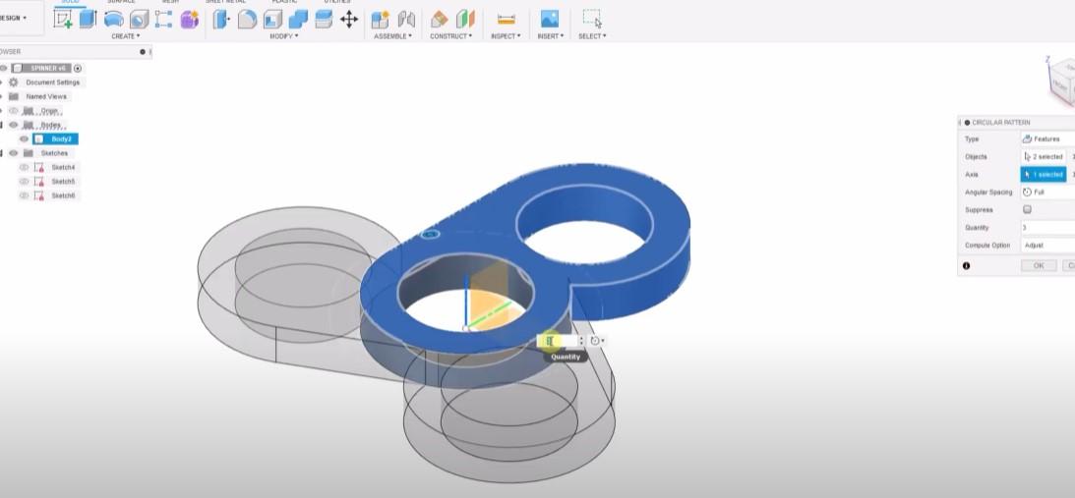Click the rotation icon beside the Quantity field
The height and width of the screenshot is (498, 1075).
click(x=595, y=341)
